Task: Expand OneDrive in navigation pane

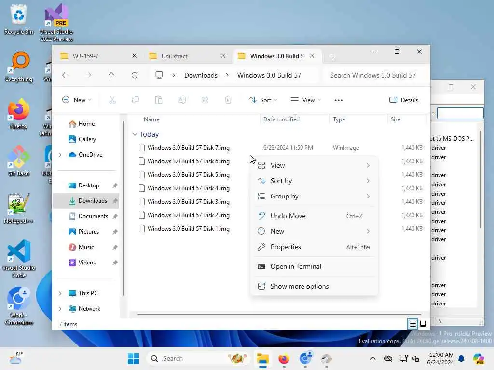Action: tap(60, 155)
